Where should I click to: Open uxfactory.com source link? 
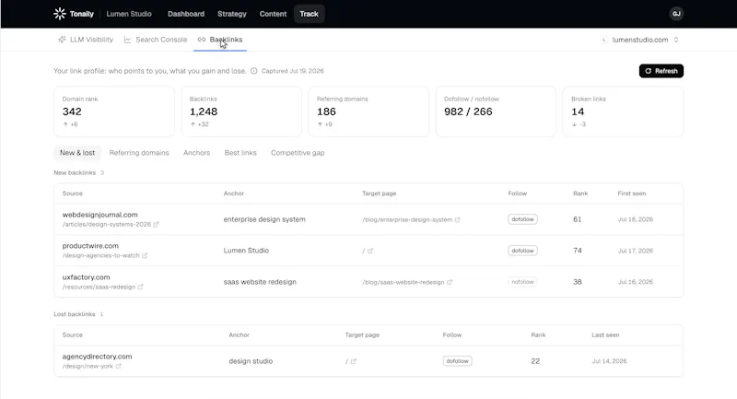click(86, 277)
